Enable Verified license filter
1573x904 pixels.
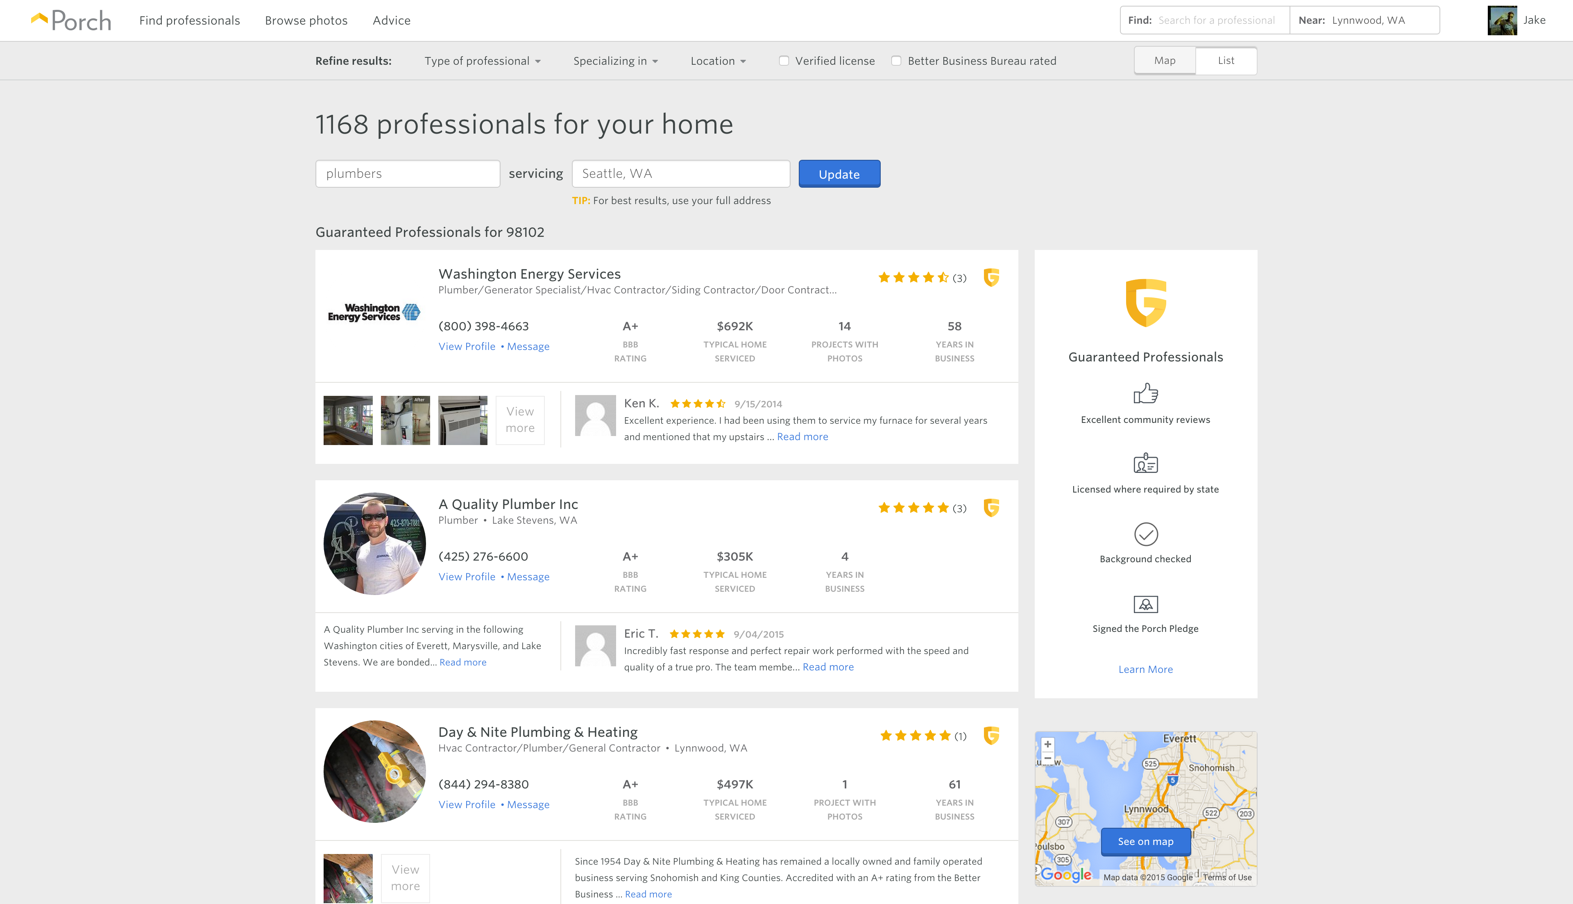(784, 61)
